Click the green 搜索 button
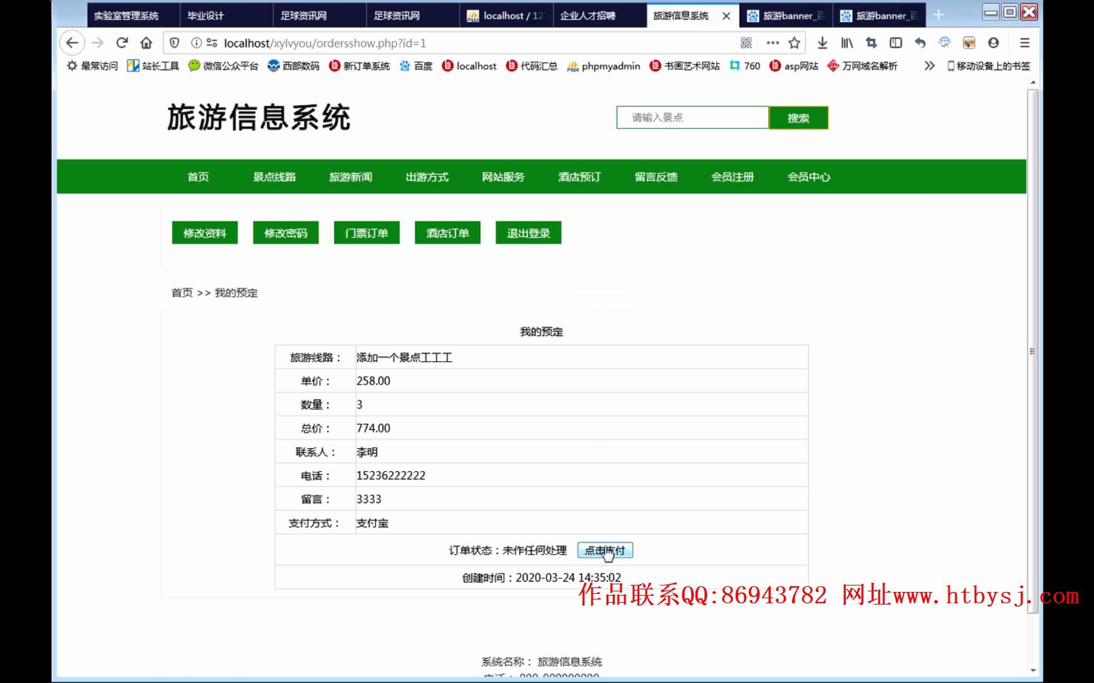The height and width of the screenshot is (683, 1094). pyautogui.click(x=798, y=118)
